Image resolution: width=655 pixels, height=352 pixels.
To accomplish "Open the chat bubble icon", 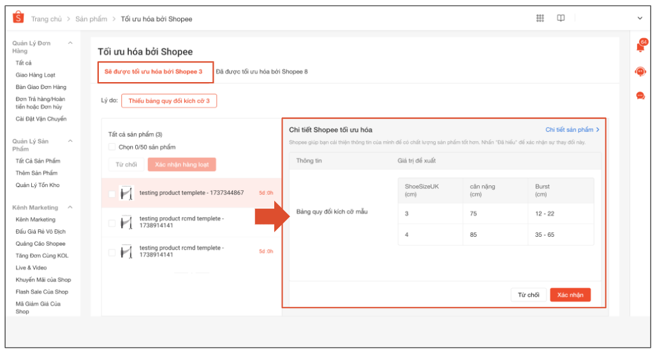I will [x=640, y=96].
